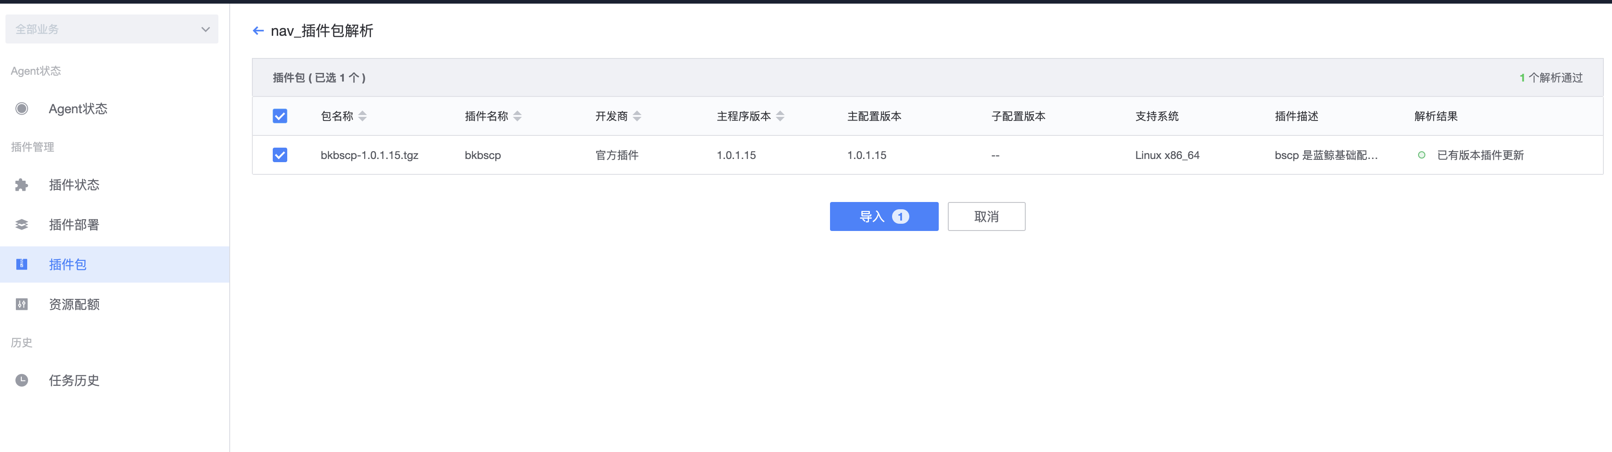Click the count badge on 导入 button
The height and width of the screenshot is (452, 1612).
(901, 216)
